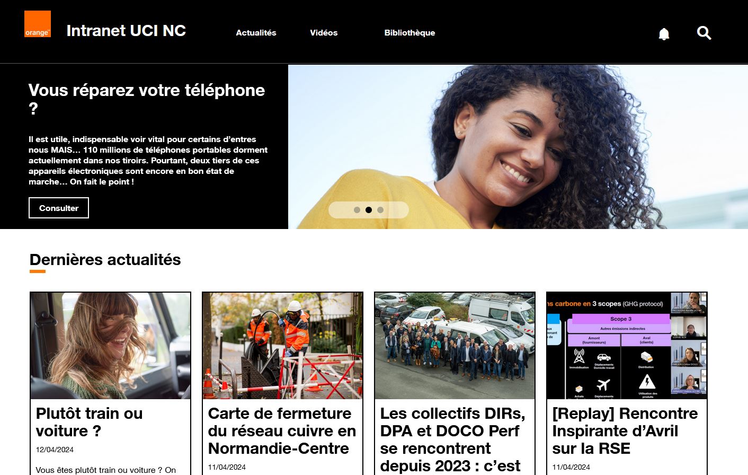Open the 'Carte de fermeture du réseau cuivre' article
This screenshot has width=748, height=475.
[x=282, y=430]
